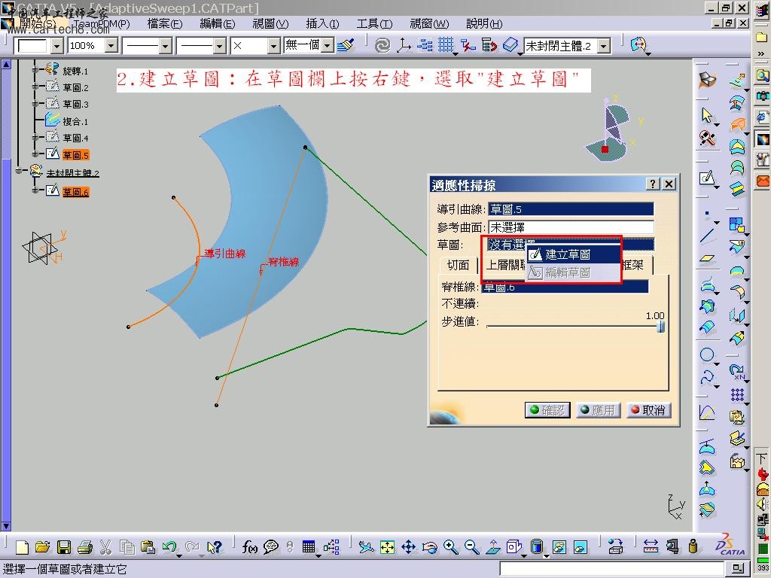Screen dimensions: 771x578
Task: Click the What's This help cursor icon
Action: coord(215,546)
